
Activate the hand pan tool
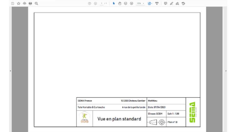point(120,3)
